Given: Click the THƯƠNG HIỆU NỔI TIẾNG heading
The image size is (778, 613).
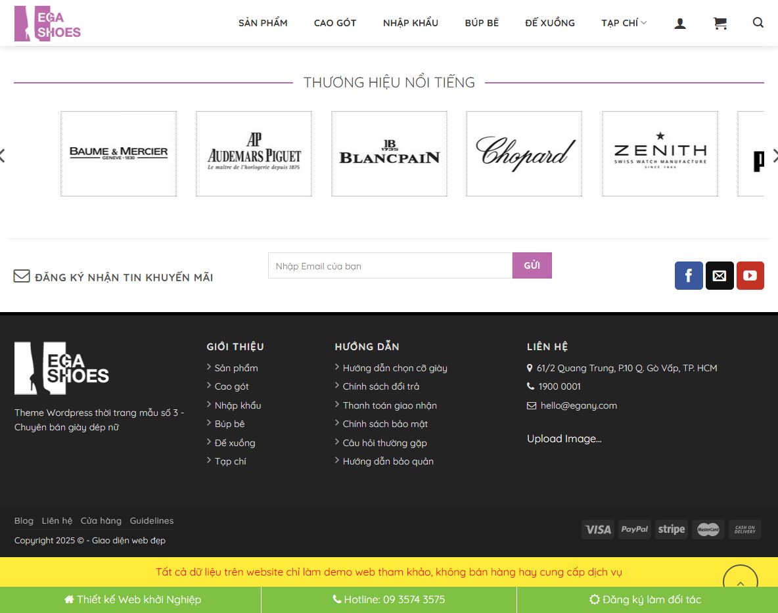Looking at the screenshot, I should 389,82.
